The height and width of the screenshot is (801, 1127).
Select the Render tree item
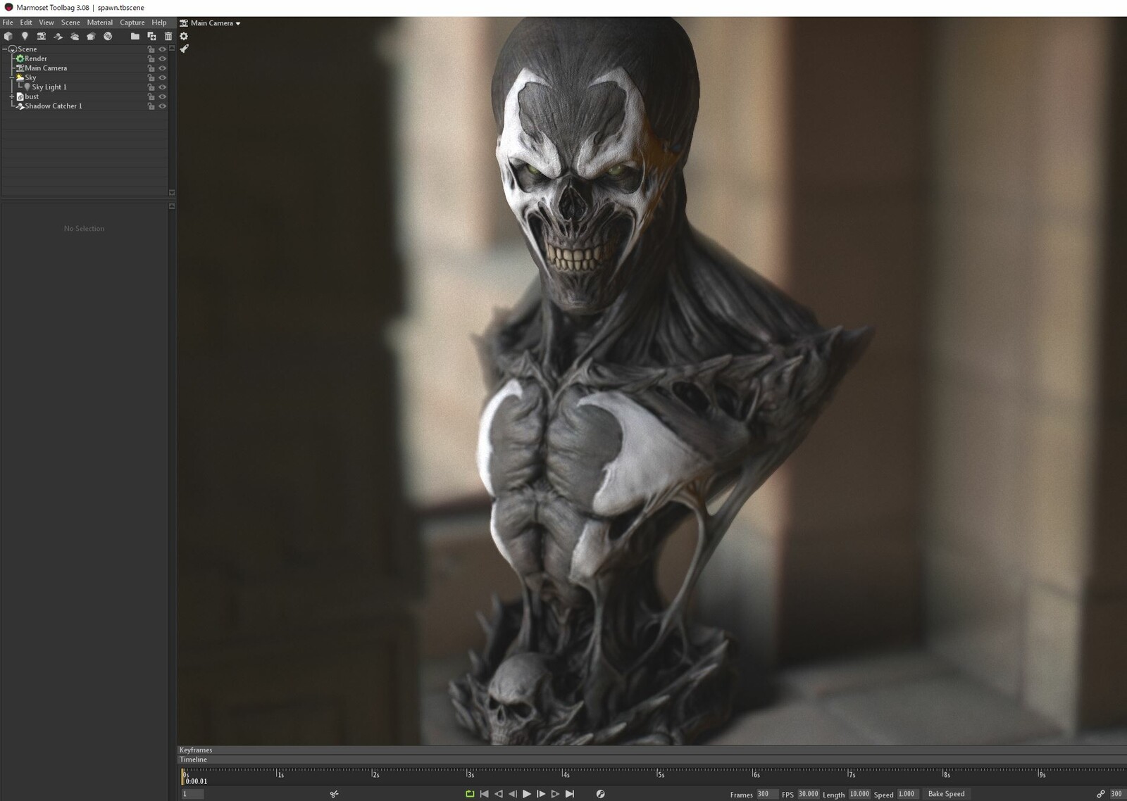36,58
